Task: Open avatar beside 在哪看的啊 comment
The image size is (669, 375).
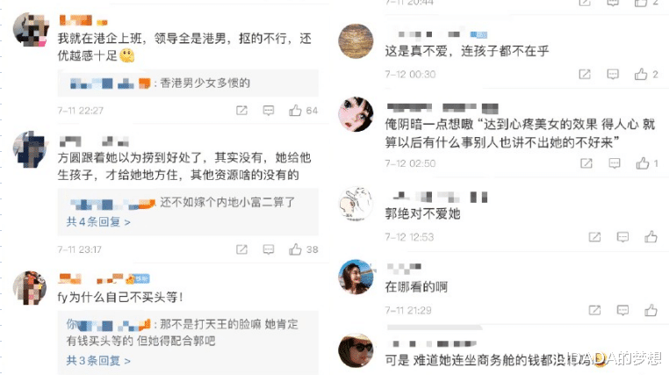Action: 356,277
